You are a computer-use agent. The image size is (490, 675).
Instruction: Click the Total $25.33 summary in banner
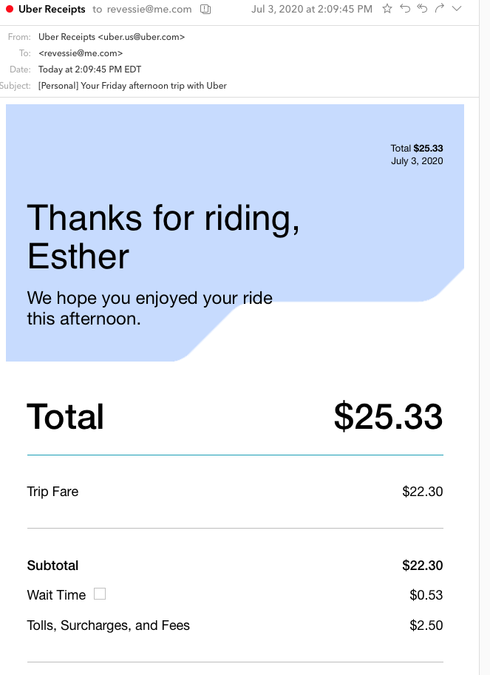[417, 149]
